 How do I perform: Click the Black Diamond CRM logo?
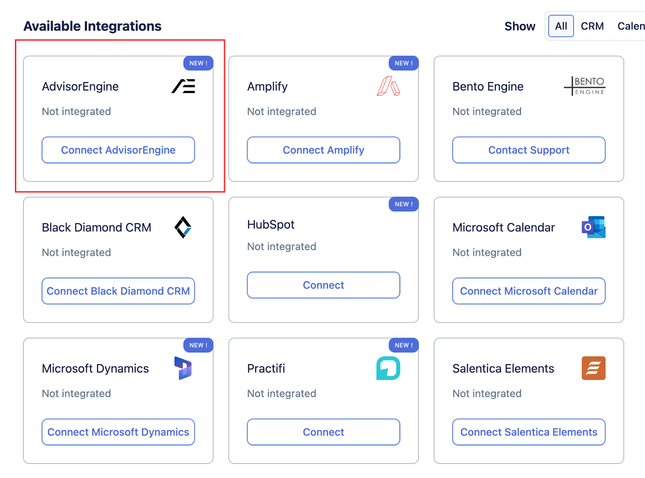tap(183, 227)
